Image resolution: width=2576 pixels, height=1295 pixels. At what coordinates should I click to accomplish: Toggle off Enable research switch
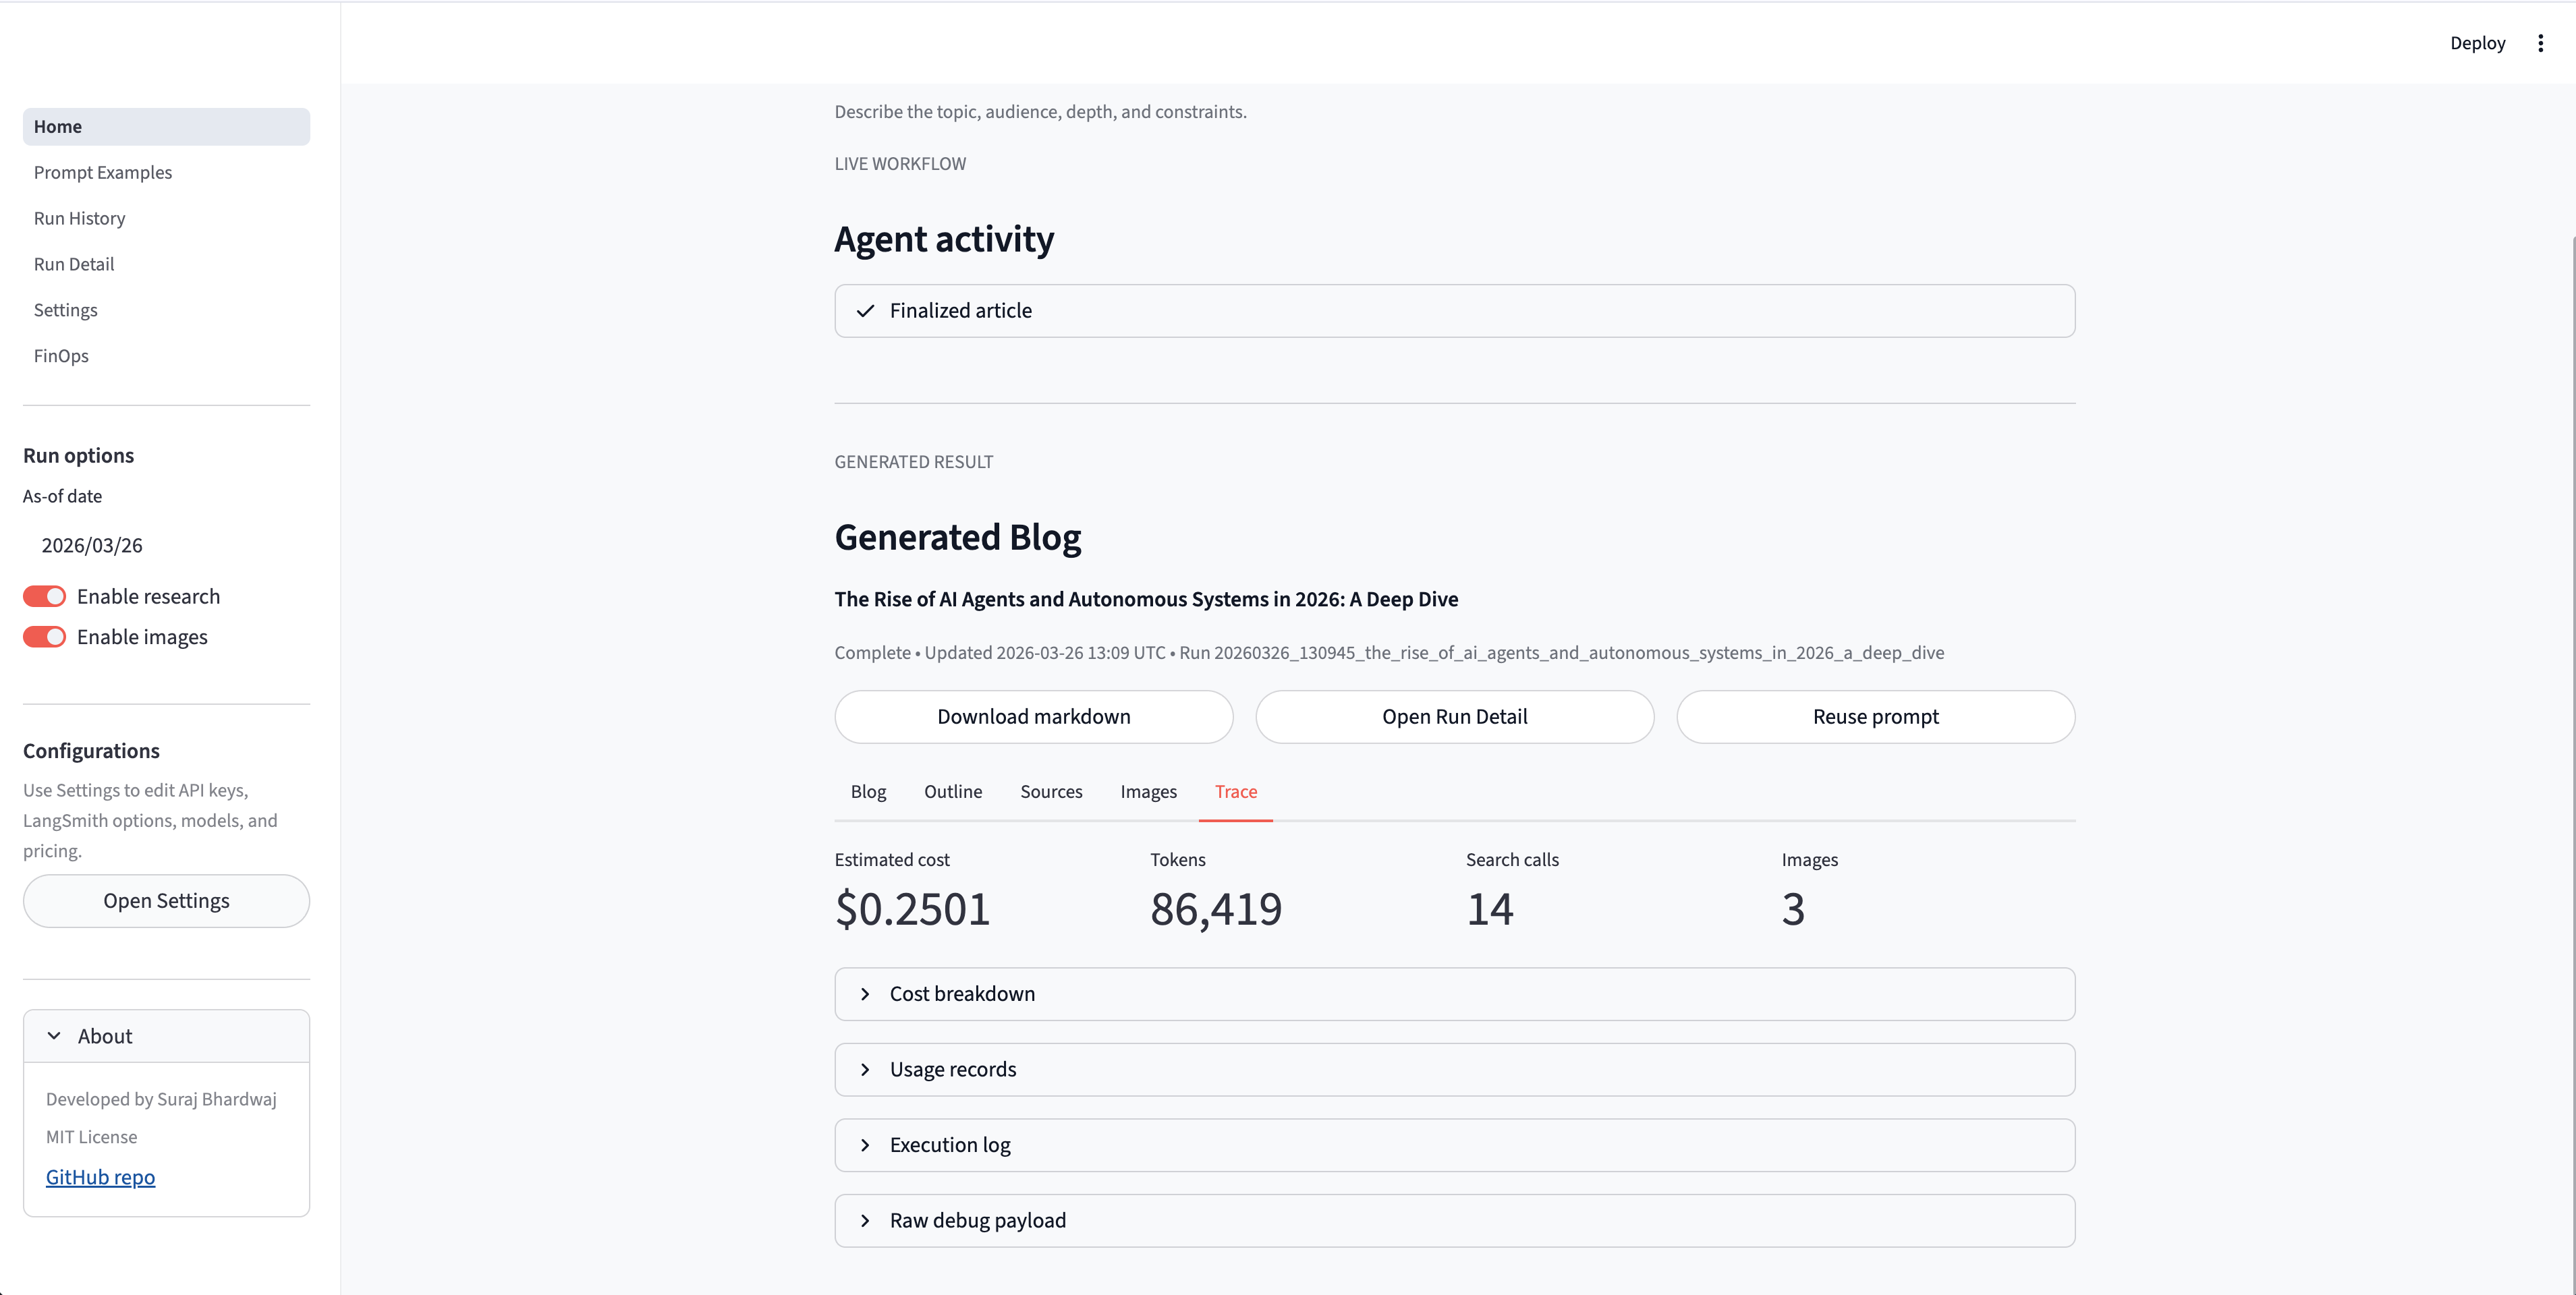[x=45, y=597]
